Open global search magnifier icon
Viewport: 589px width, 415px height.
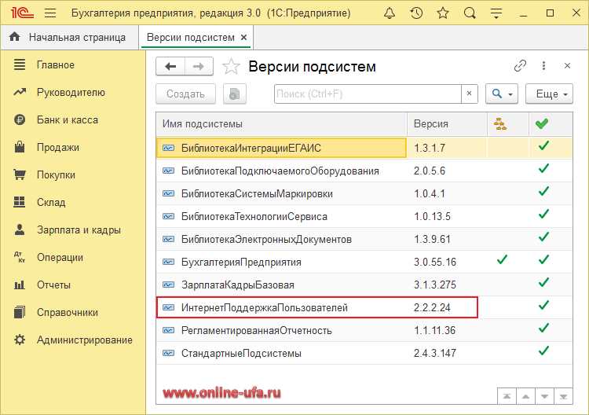tap(470, 13)
